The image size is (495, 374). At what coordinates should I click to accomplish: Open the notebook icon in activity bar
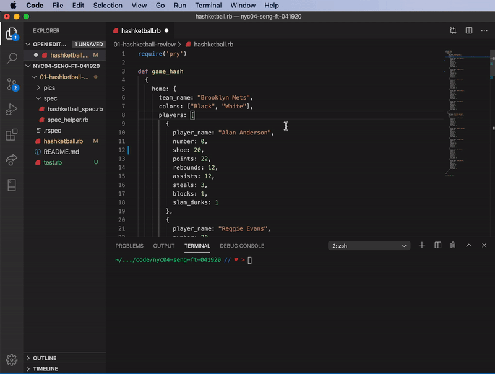pyautogui.click(x=12, y=185)
